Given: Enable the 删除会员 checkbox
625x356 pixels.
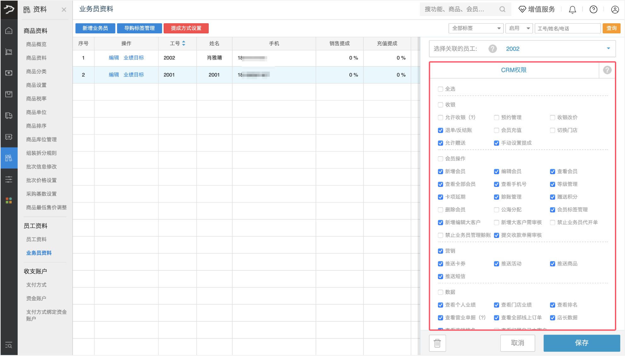Looking at the screenshot, I should (440, 210).
